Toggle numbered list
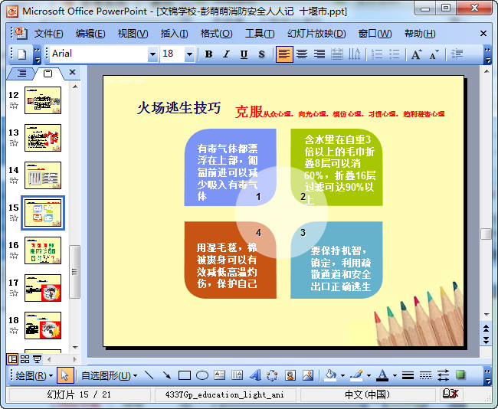Screen dimensions: 498x409 pyautogui.click(x=377, y=54)
